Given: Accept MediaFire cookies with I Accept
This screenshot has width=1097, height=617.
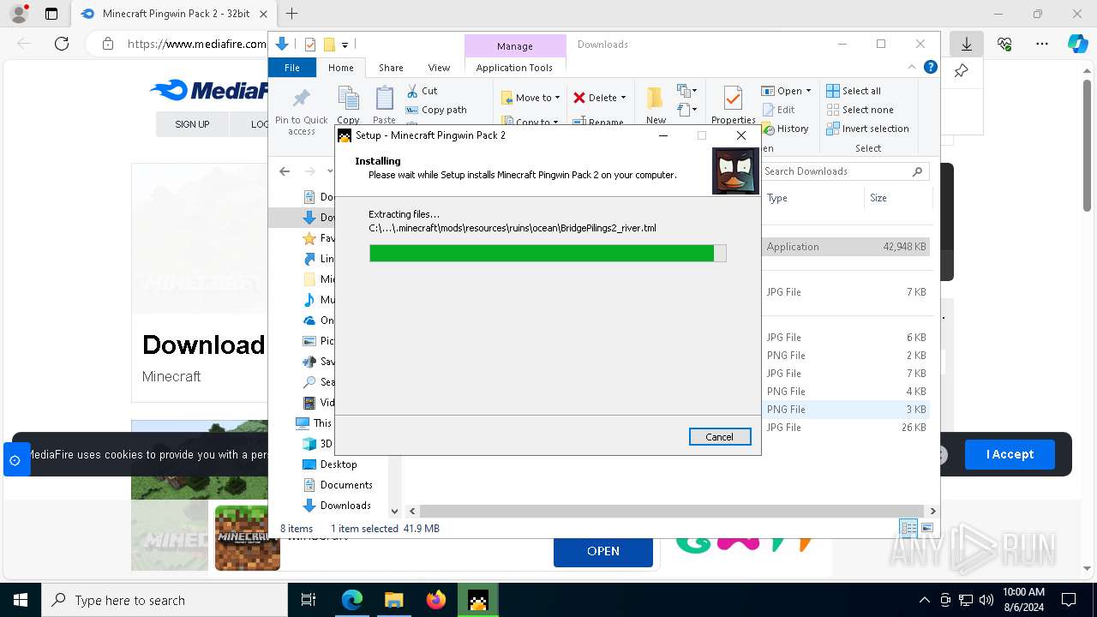Looking at the screenshot, I should point(1010,454).
